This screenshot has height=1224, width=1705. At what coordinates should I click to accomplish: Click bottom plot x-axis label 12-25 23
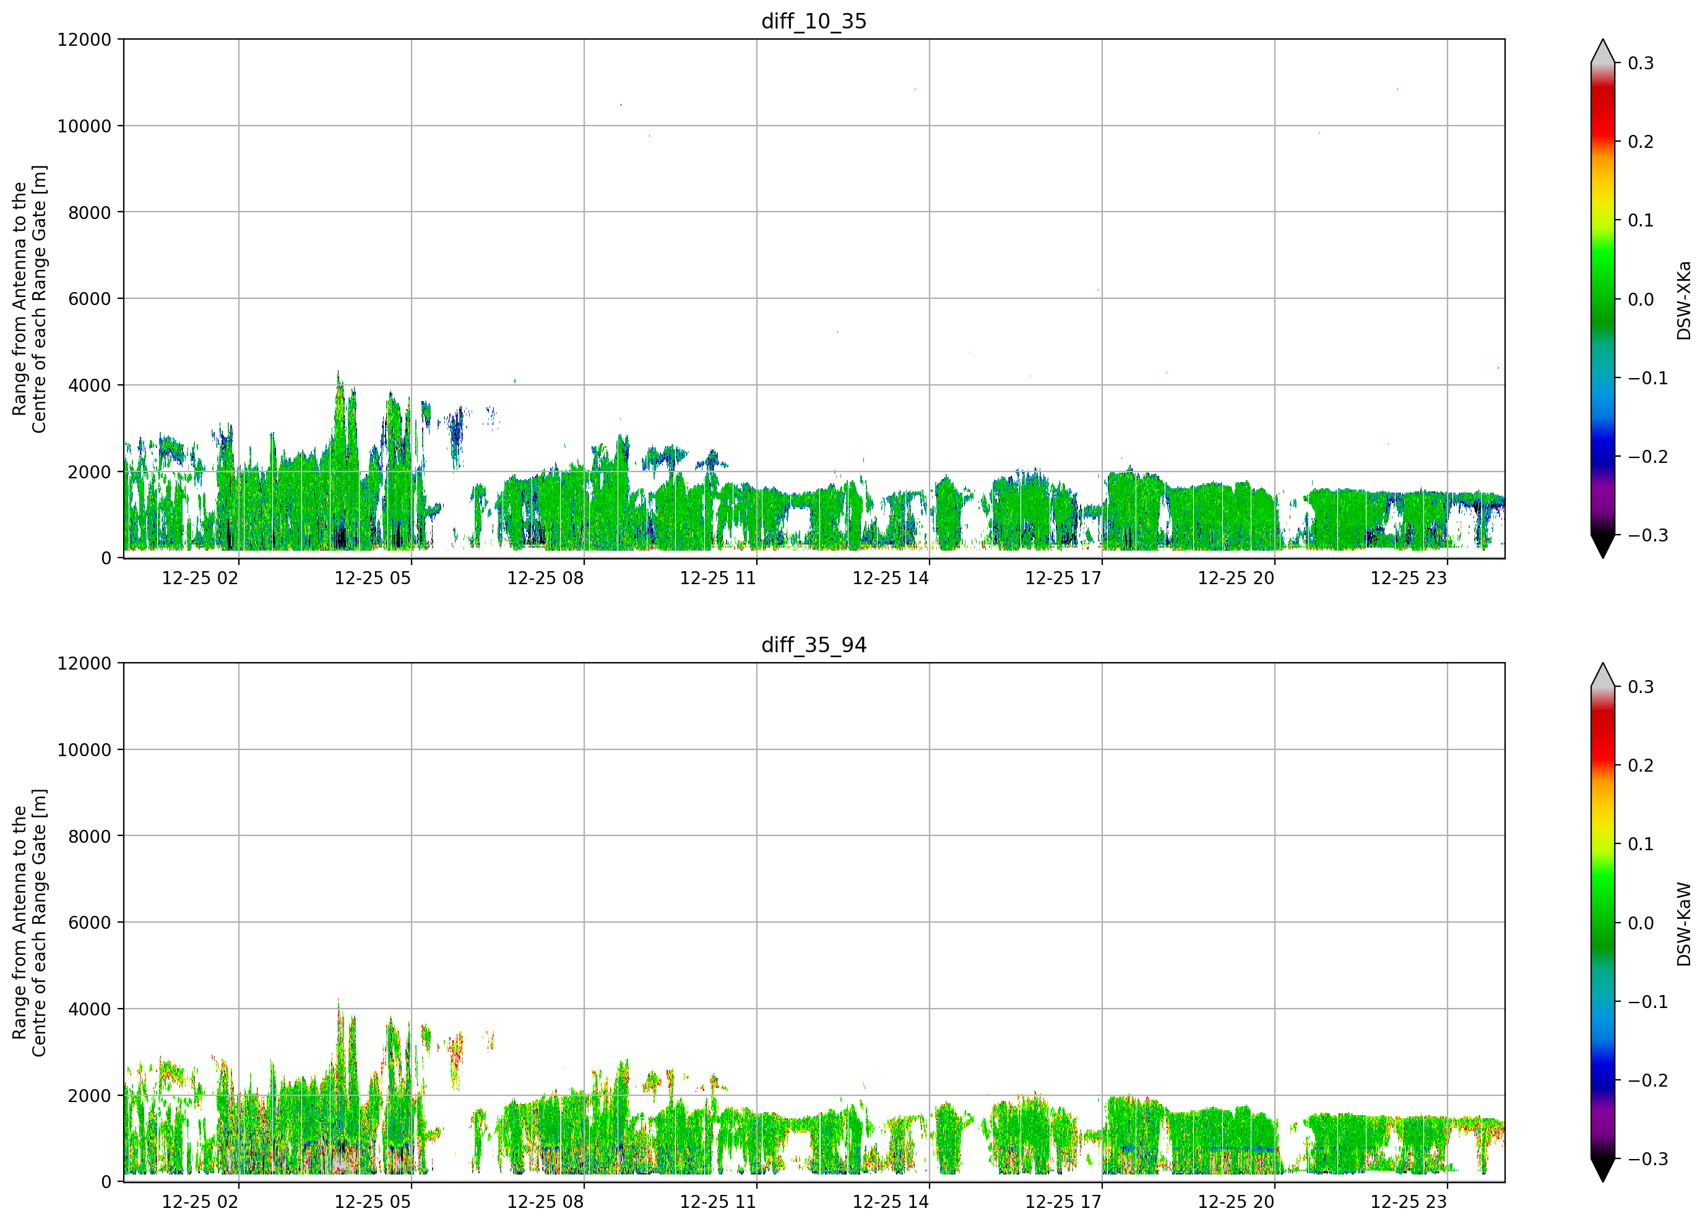pyautogui.click(x=1409, y=1202)
